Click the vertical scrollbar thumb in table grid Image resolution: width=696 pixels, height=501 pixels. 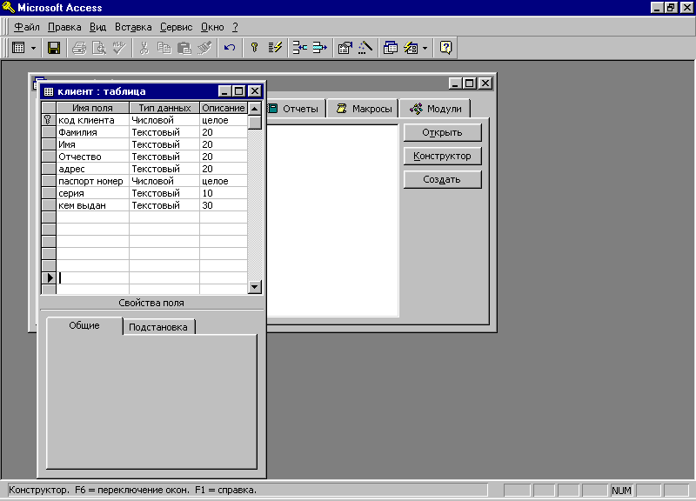pyautogui.click(x=254, y=122)
